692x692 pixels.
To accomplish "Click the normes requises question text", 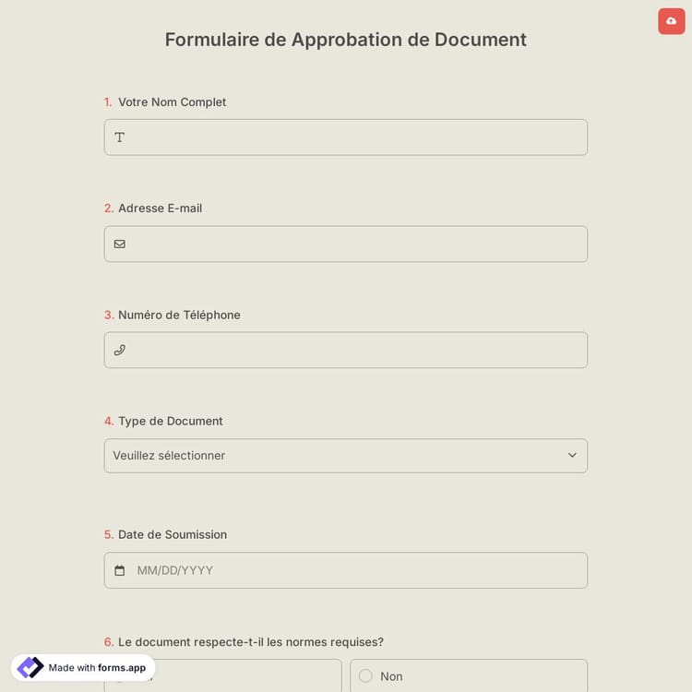I will 250,642.
